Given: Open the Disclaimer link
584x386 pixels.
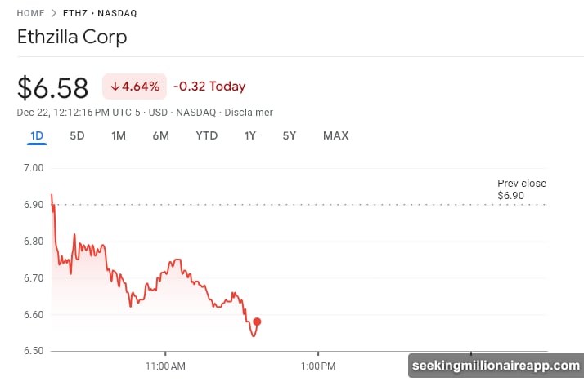Looking at the screenshot, I should tap(249, 113).
